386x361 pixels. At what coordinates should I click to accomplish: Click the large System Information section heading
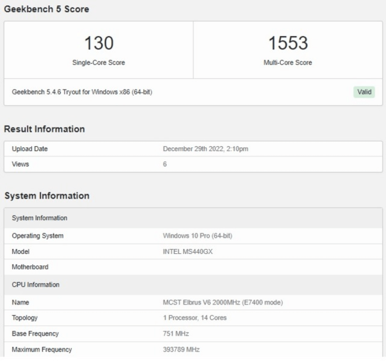[x=47, y=196]
